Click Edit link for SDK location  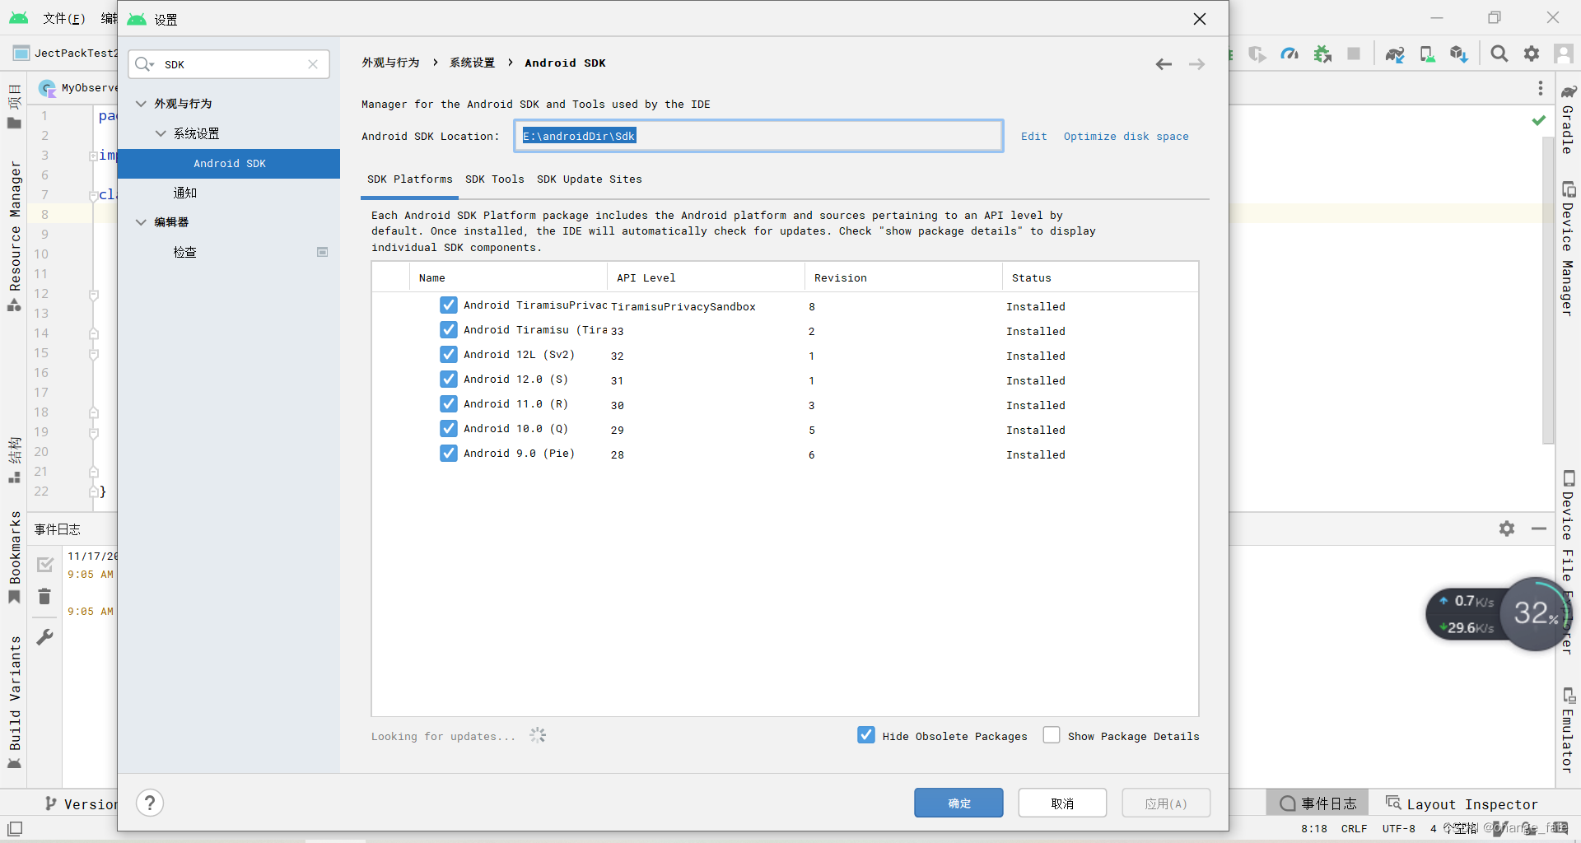pyautogui.click(x=1033, y=137)
